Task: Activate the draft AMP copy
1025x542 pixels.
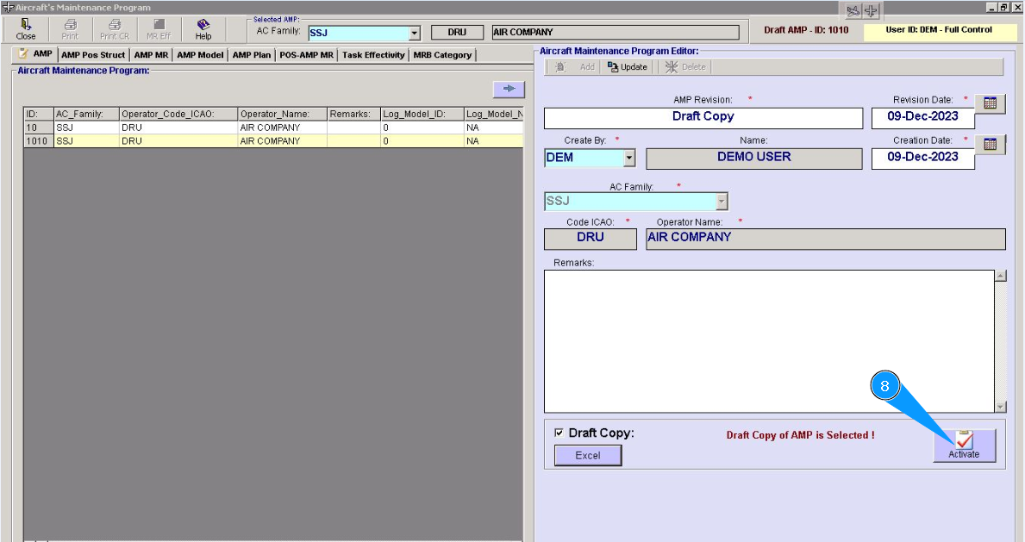Action: (964, 445)
